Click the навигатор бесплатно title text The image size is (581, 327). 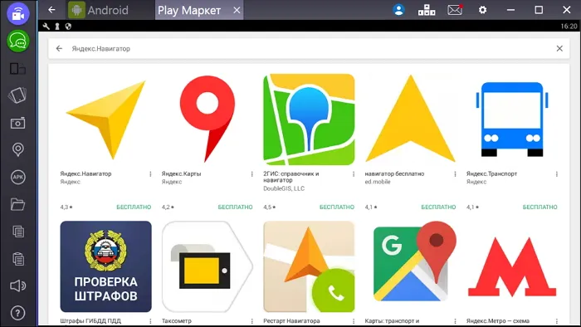pyautogui.click(x=394, y=173)
